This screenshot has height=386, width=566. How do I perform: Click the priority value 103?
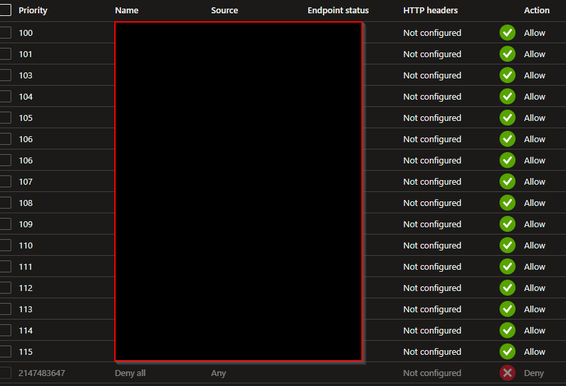(x=26, y=76)
